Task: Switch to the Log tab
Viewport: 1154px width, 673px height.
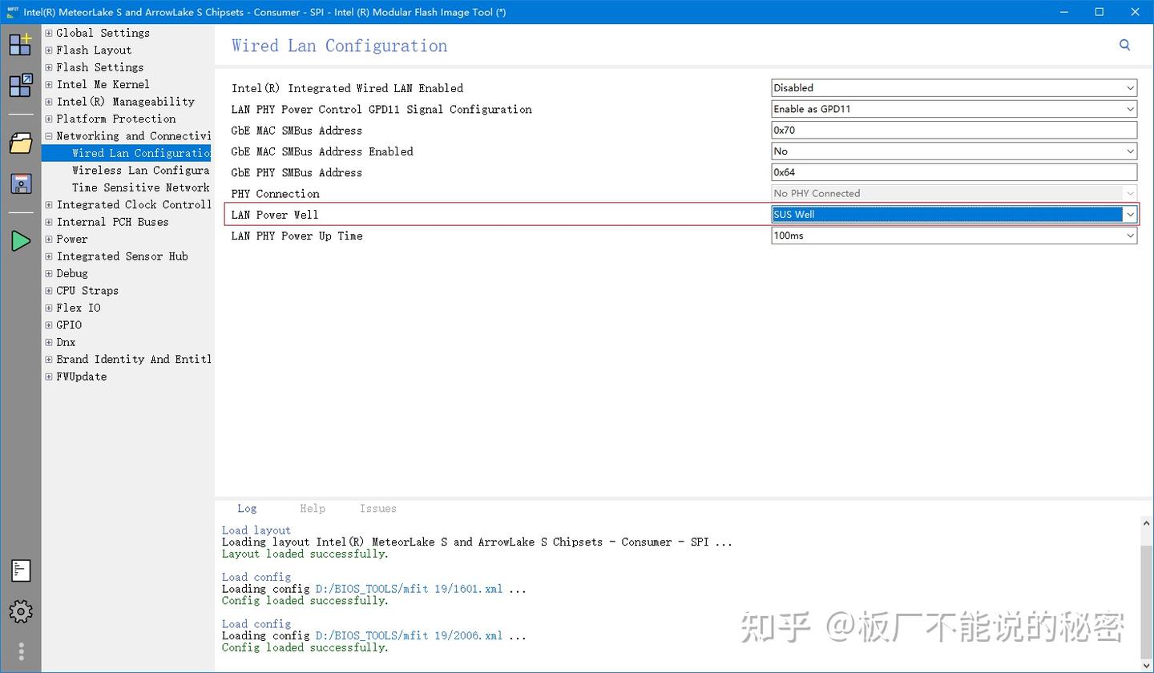Action: (247, 509)
